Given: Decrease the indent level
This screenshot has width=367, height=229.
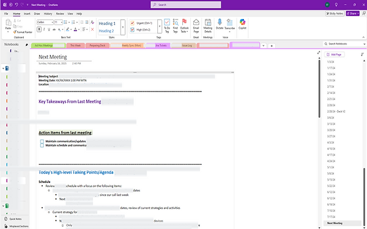Looking at the screenshot, I should (82, 23).
